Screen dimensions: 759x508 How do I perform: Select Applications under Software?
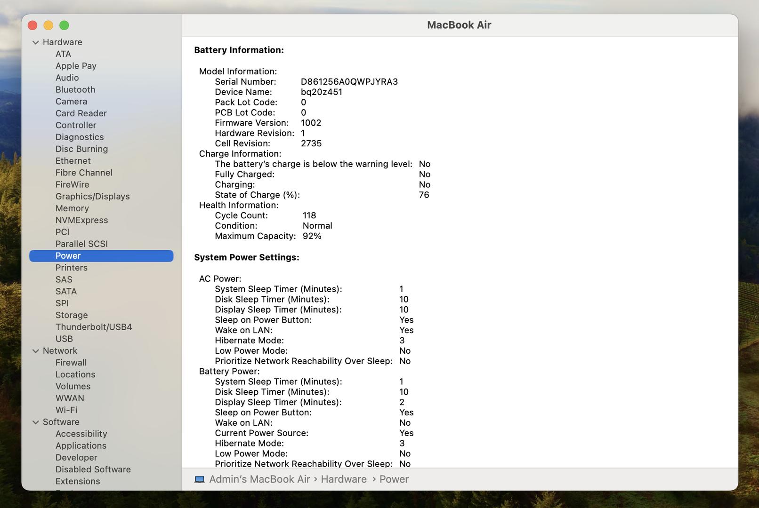coord(81,446)
